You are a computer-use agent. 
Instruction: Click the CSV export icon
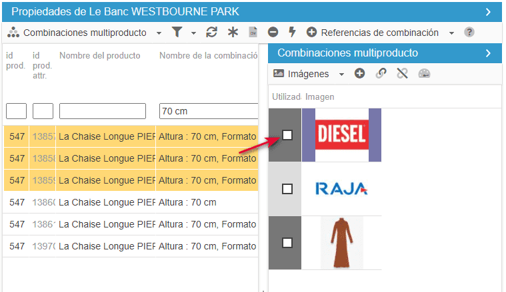[x=253, y=33]
